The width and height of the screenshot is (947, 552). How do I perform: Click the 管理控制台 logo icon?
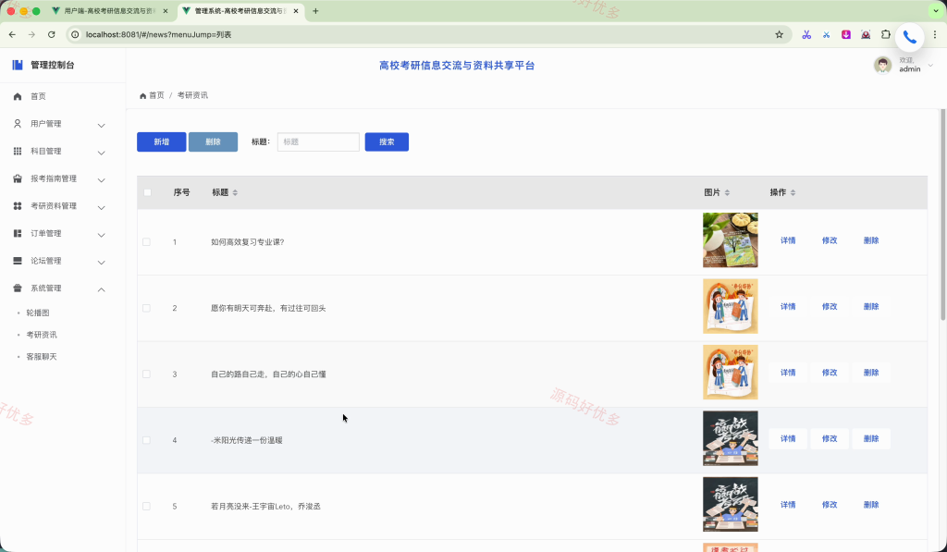[18, 65]
